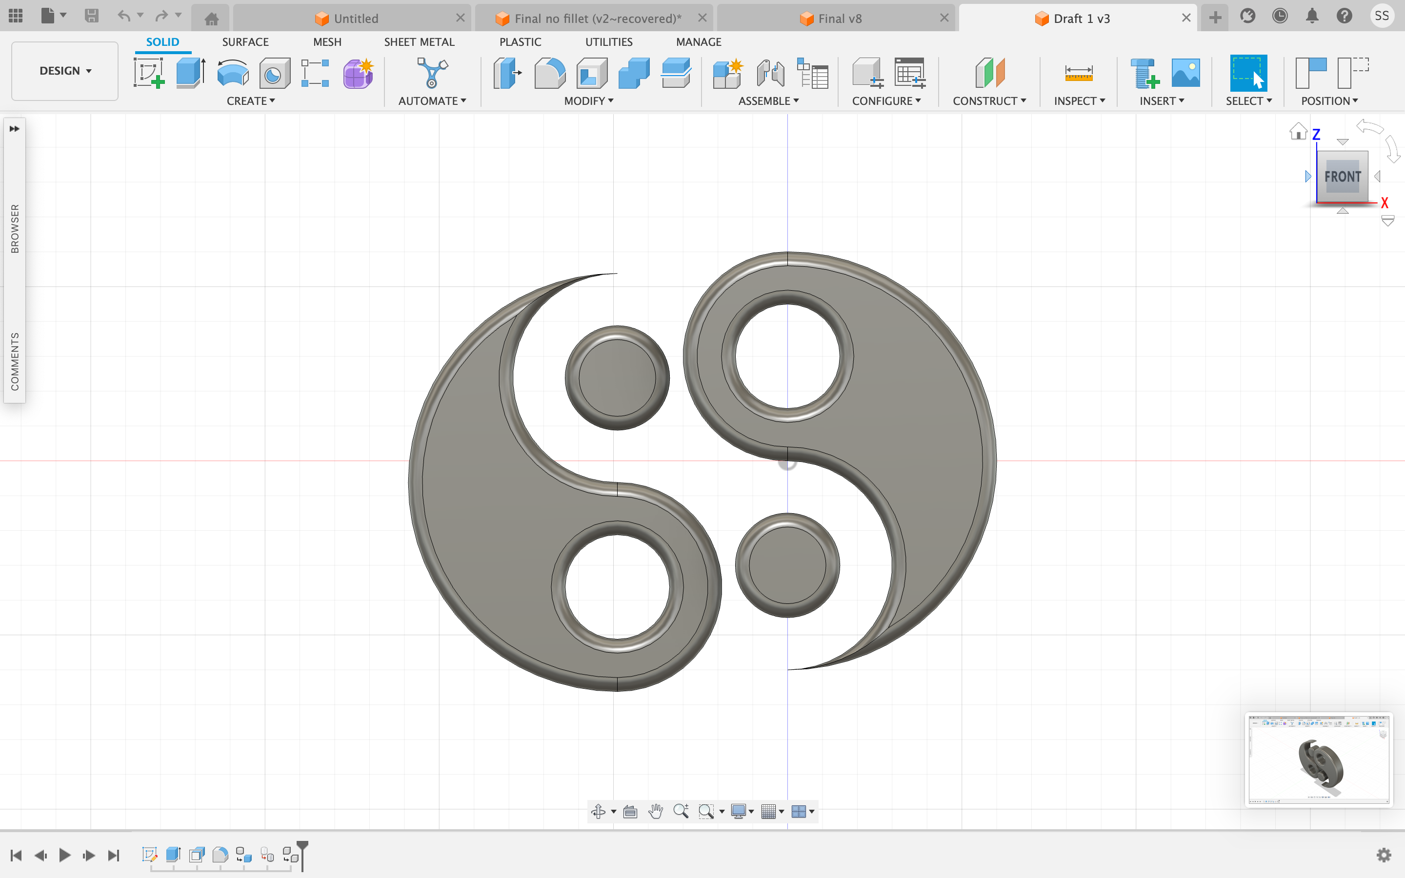Viewport: 1405px width, 878px height.
Task: Click the Create Form purple icon
Action: tap(358, 73)
